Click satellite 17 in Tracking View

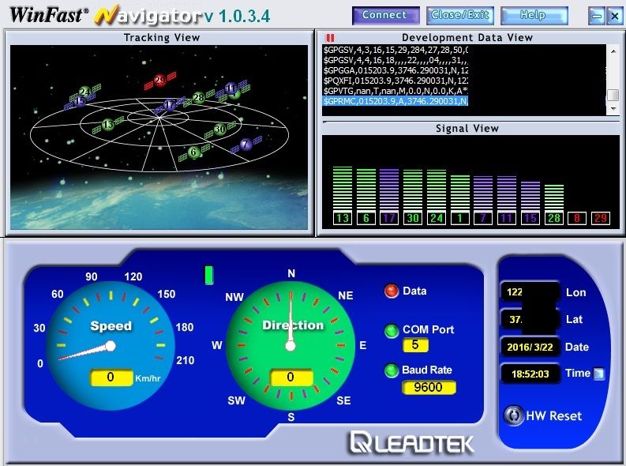(170, 104)
